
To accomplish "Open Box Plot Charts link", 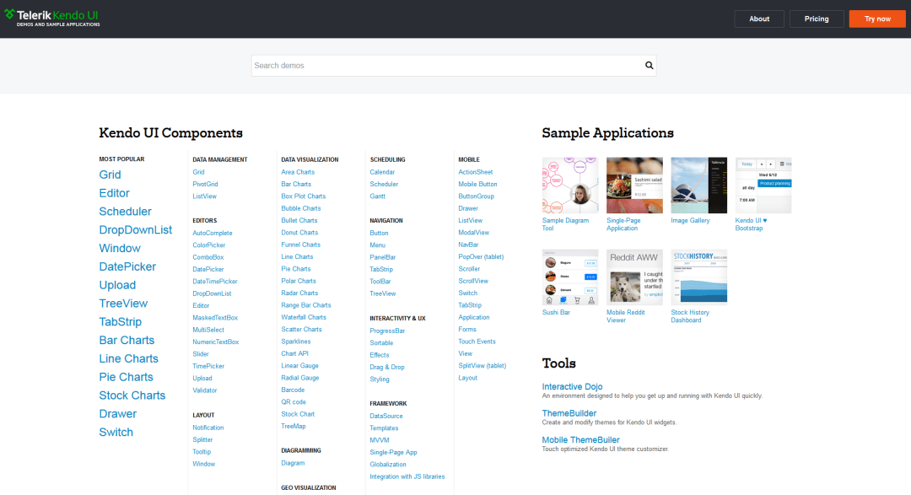I will [x=304, y=196].
